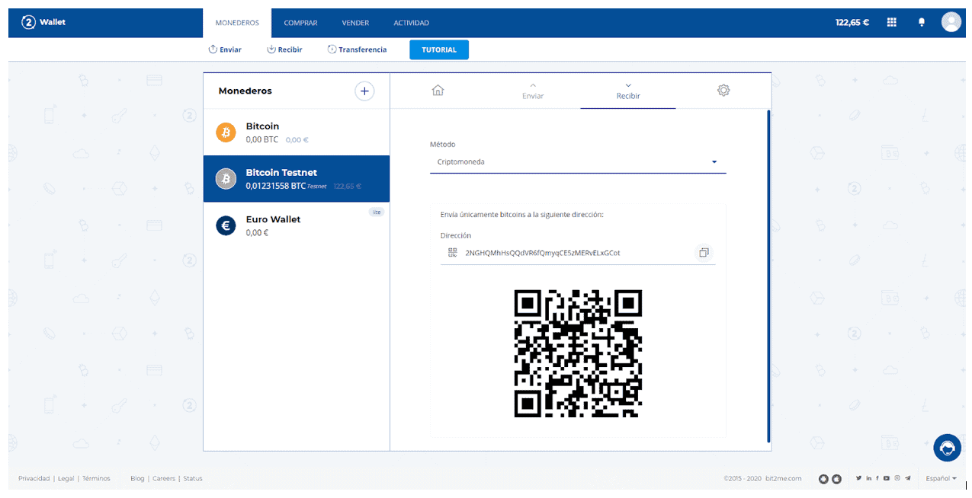Open the LinkedIn footer icon

click(868, 478)
